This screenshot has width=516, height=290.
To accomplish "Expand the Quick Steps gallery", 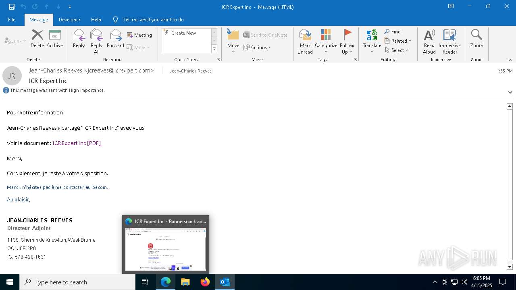I will (214, 49).
